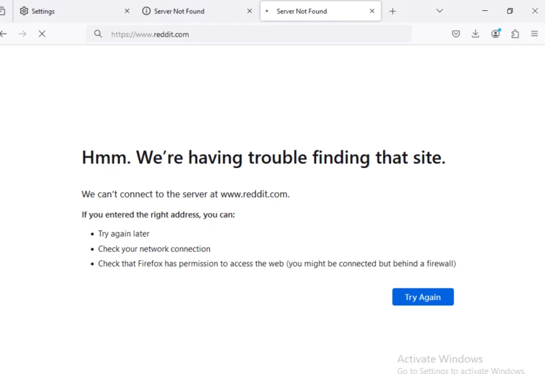The image size is (545, 374).
Task: Click 'Check your network connection' text
Action: pos(154,249)
